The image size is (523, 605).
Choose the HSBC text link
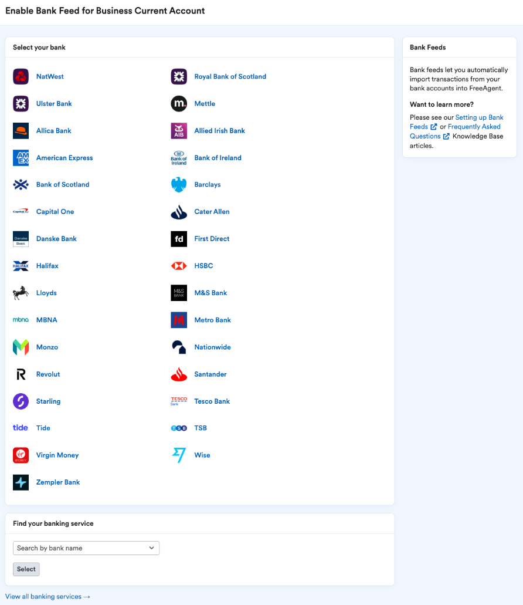(203, 266)
